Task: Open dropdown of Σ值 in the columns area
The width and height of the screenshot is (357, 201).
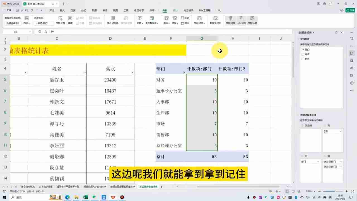Action: 341,131
